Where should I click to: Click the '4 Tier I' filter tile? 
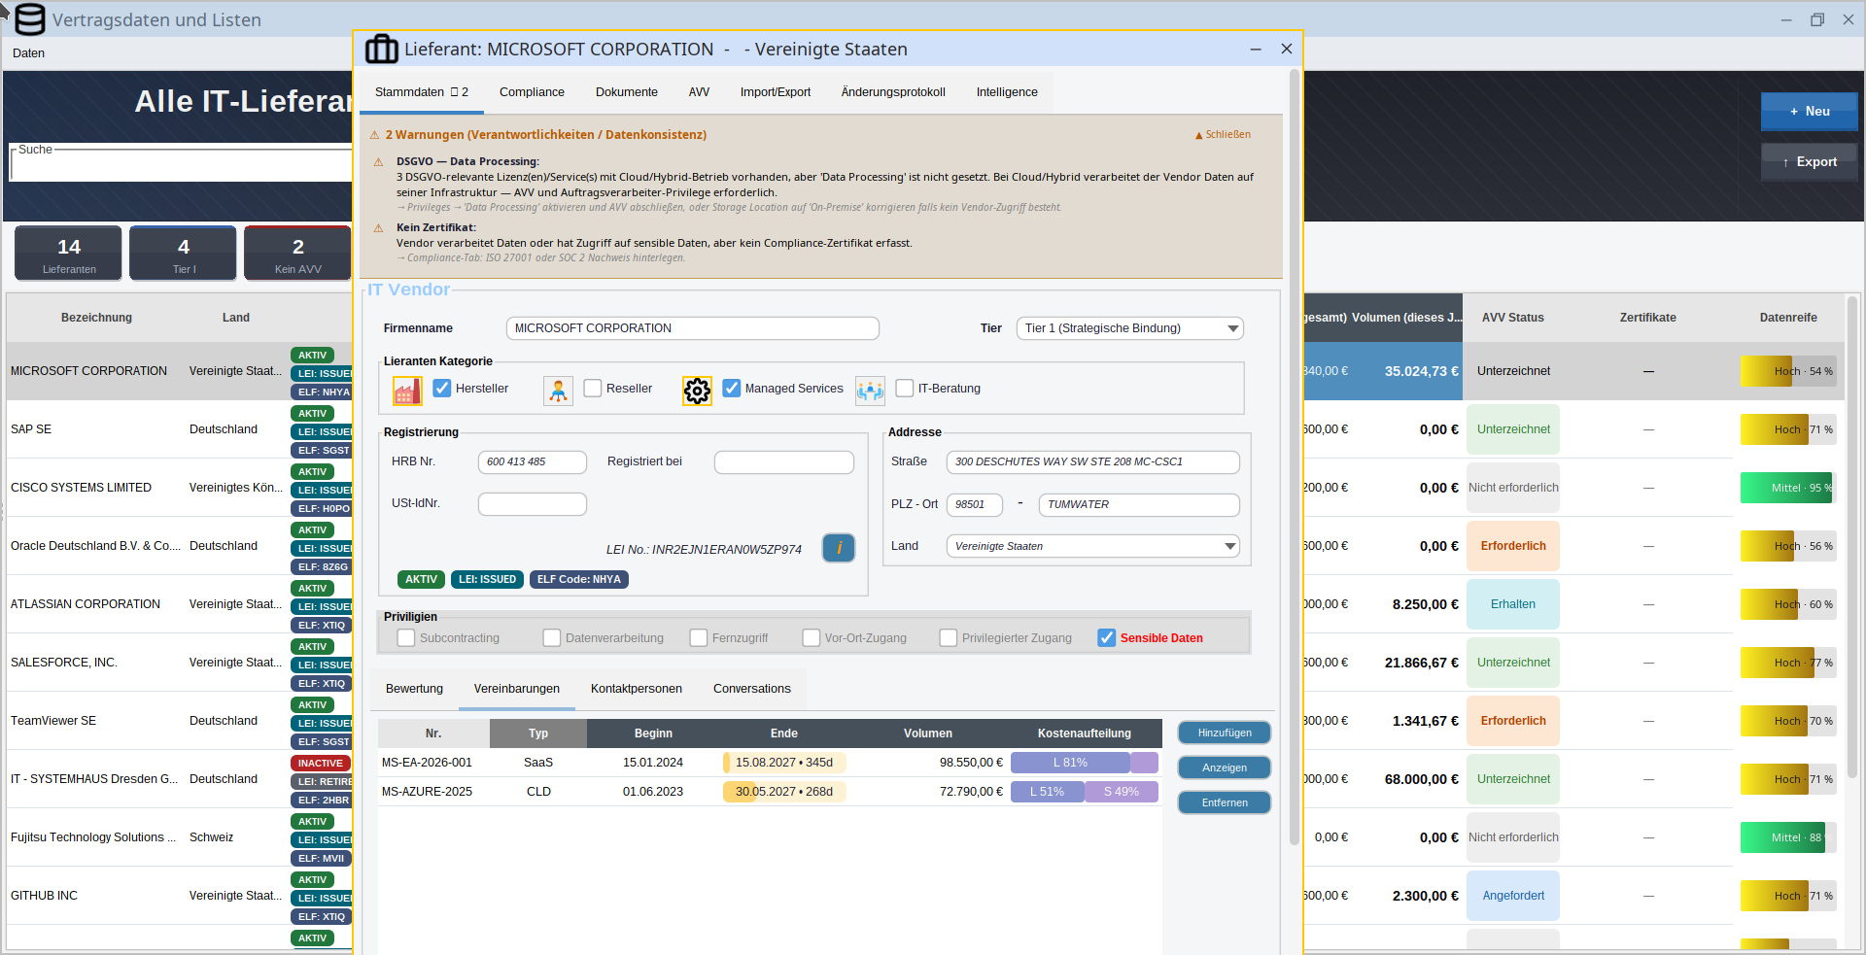(184, 254)
